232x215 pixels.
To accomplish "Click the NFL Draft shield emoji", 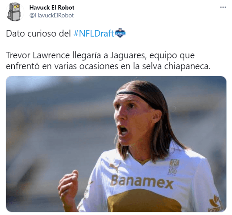I will [x=120, y=33].
